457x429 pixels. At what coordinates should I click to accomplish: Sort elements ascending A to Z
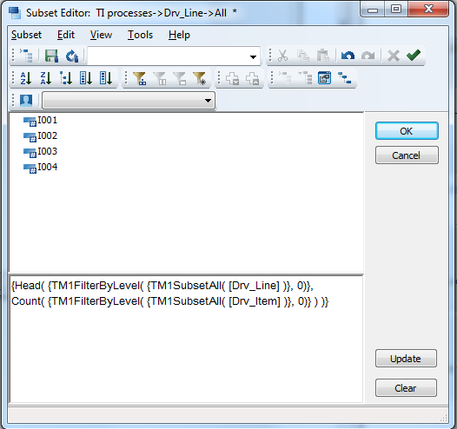tap(26, 78)
